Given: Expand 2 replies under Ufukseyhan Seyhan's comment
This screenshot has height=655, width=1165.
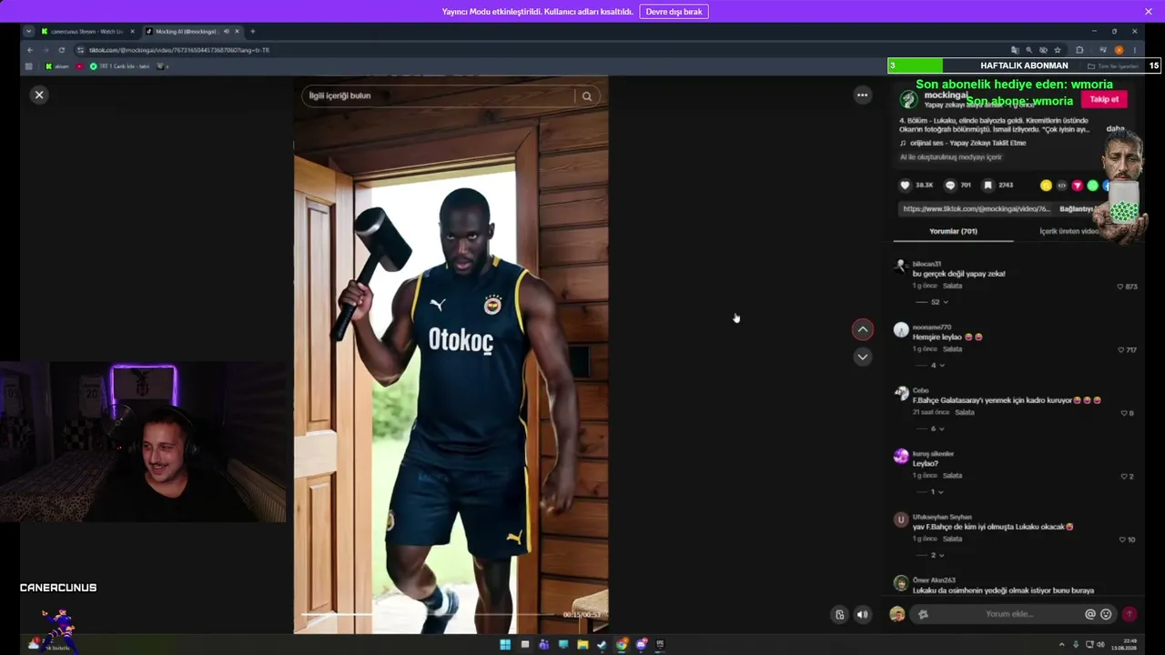Looking at the screenshot, I should [x=933, y=555].
